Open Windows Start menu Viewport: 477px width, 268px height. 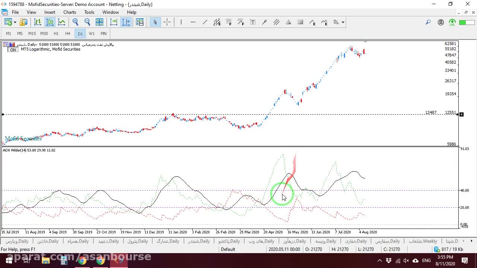point(9,261)
